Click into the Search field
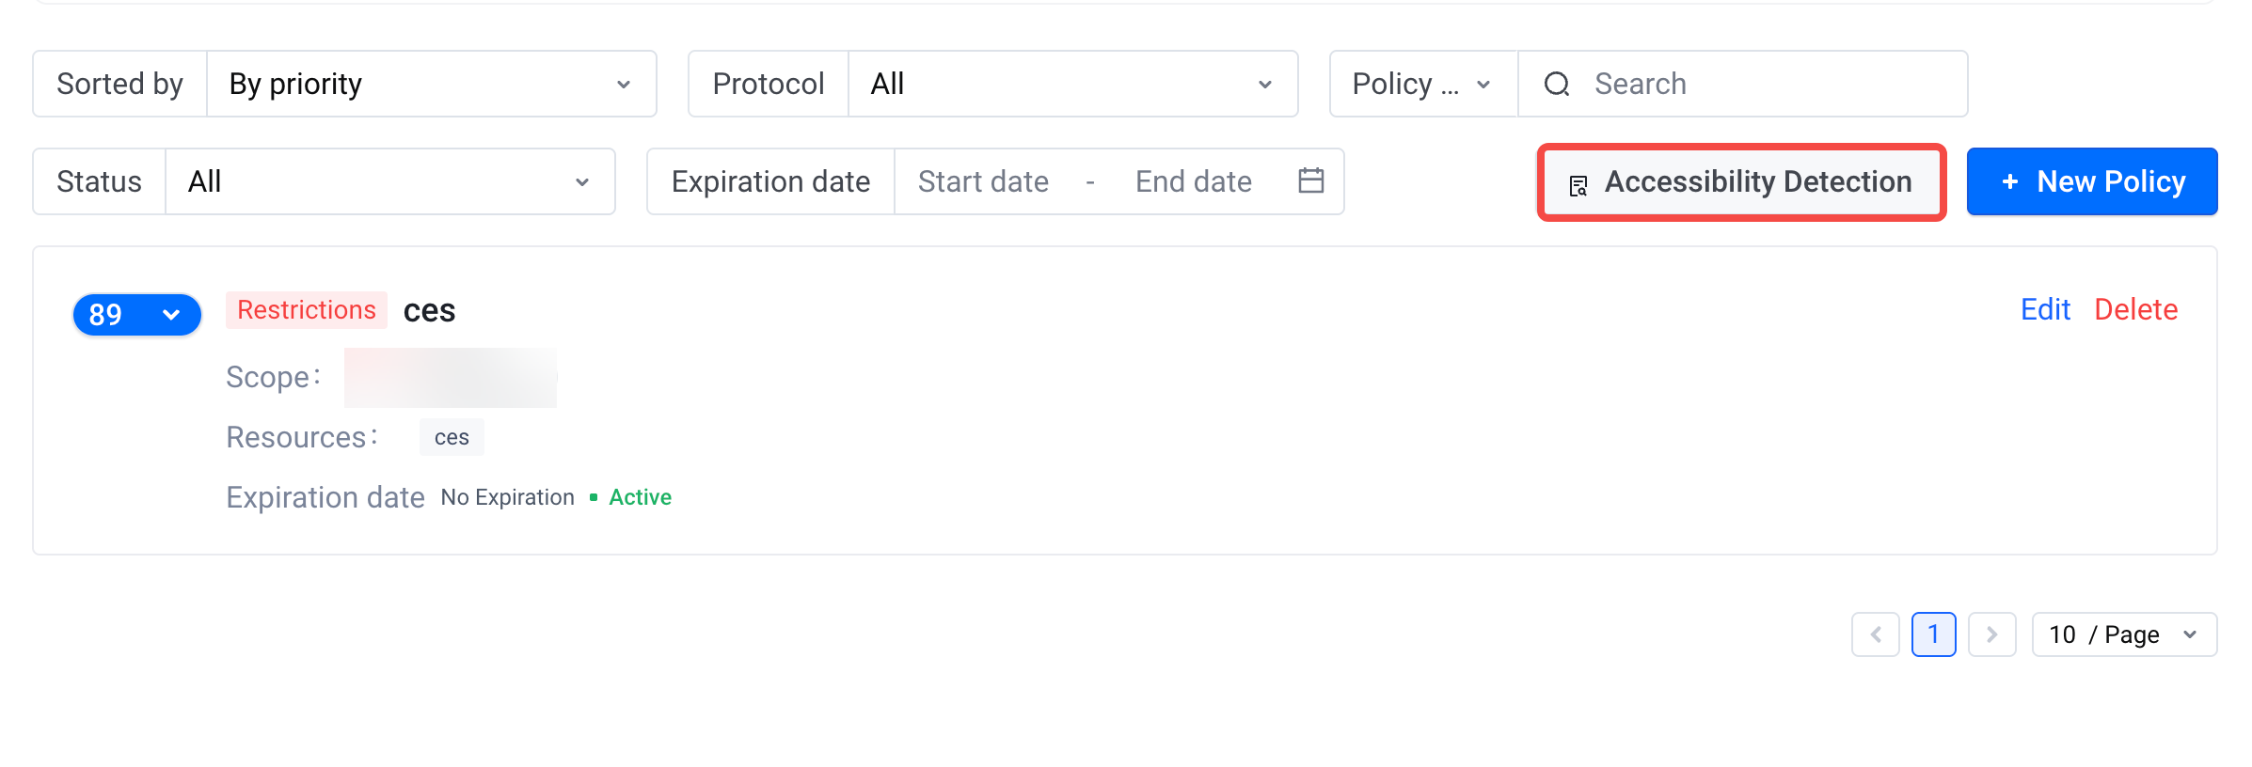The width and height of the screenshot is (2252, 767). tap(1768, 85)
